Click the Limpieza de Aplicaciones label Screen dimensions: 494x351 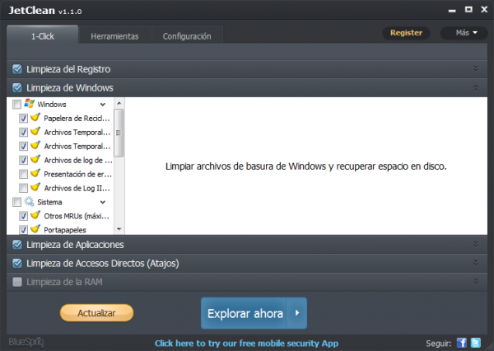click(75, 245)
